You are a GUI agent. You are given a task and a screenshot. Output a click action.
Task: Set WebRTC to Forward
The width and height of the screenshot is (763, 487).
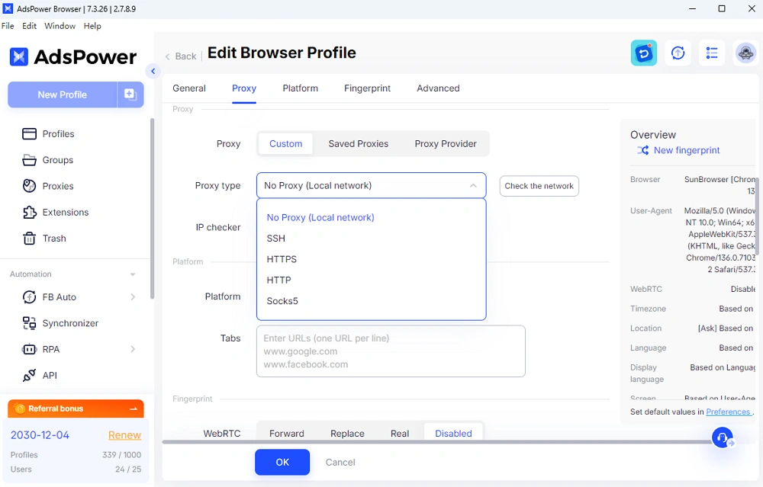point(287,433)
